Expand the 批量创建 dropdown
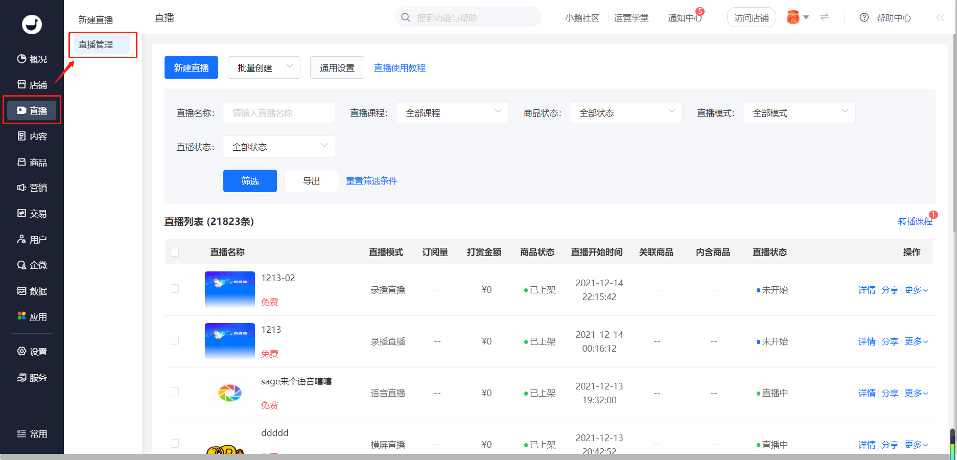 [264, 67]
